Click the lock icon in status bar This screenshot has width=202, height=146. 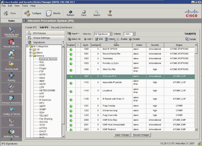[199, 144]
